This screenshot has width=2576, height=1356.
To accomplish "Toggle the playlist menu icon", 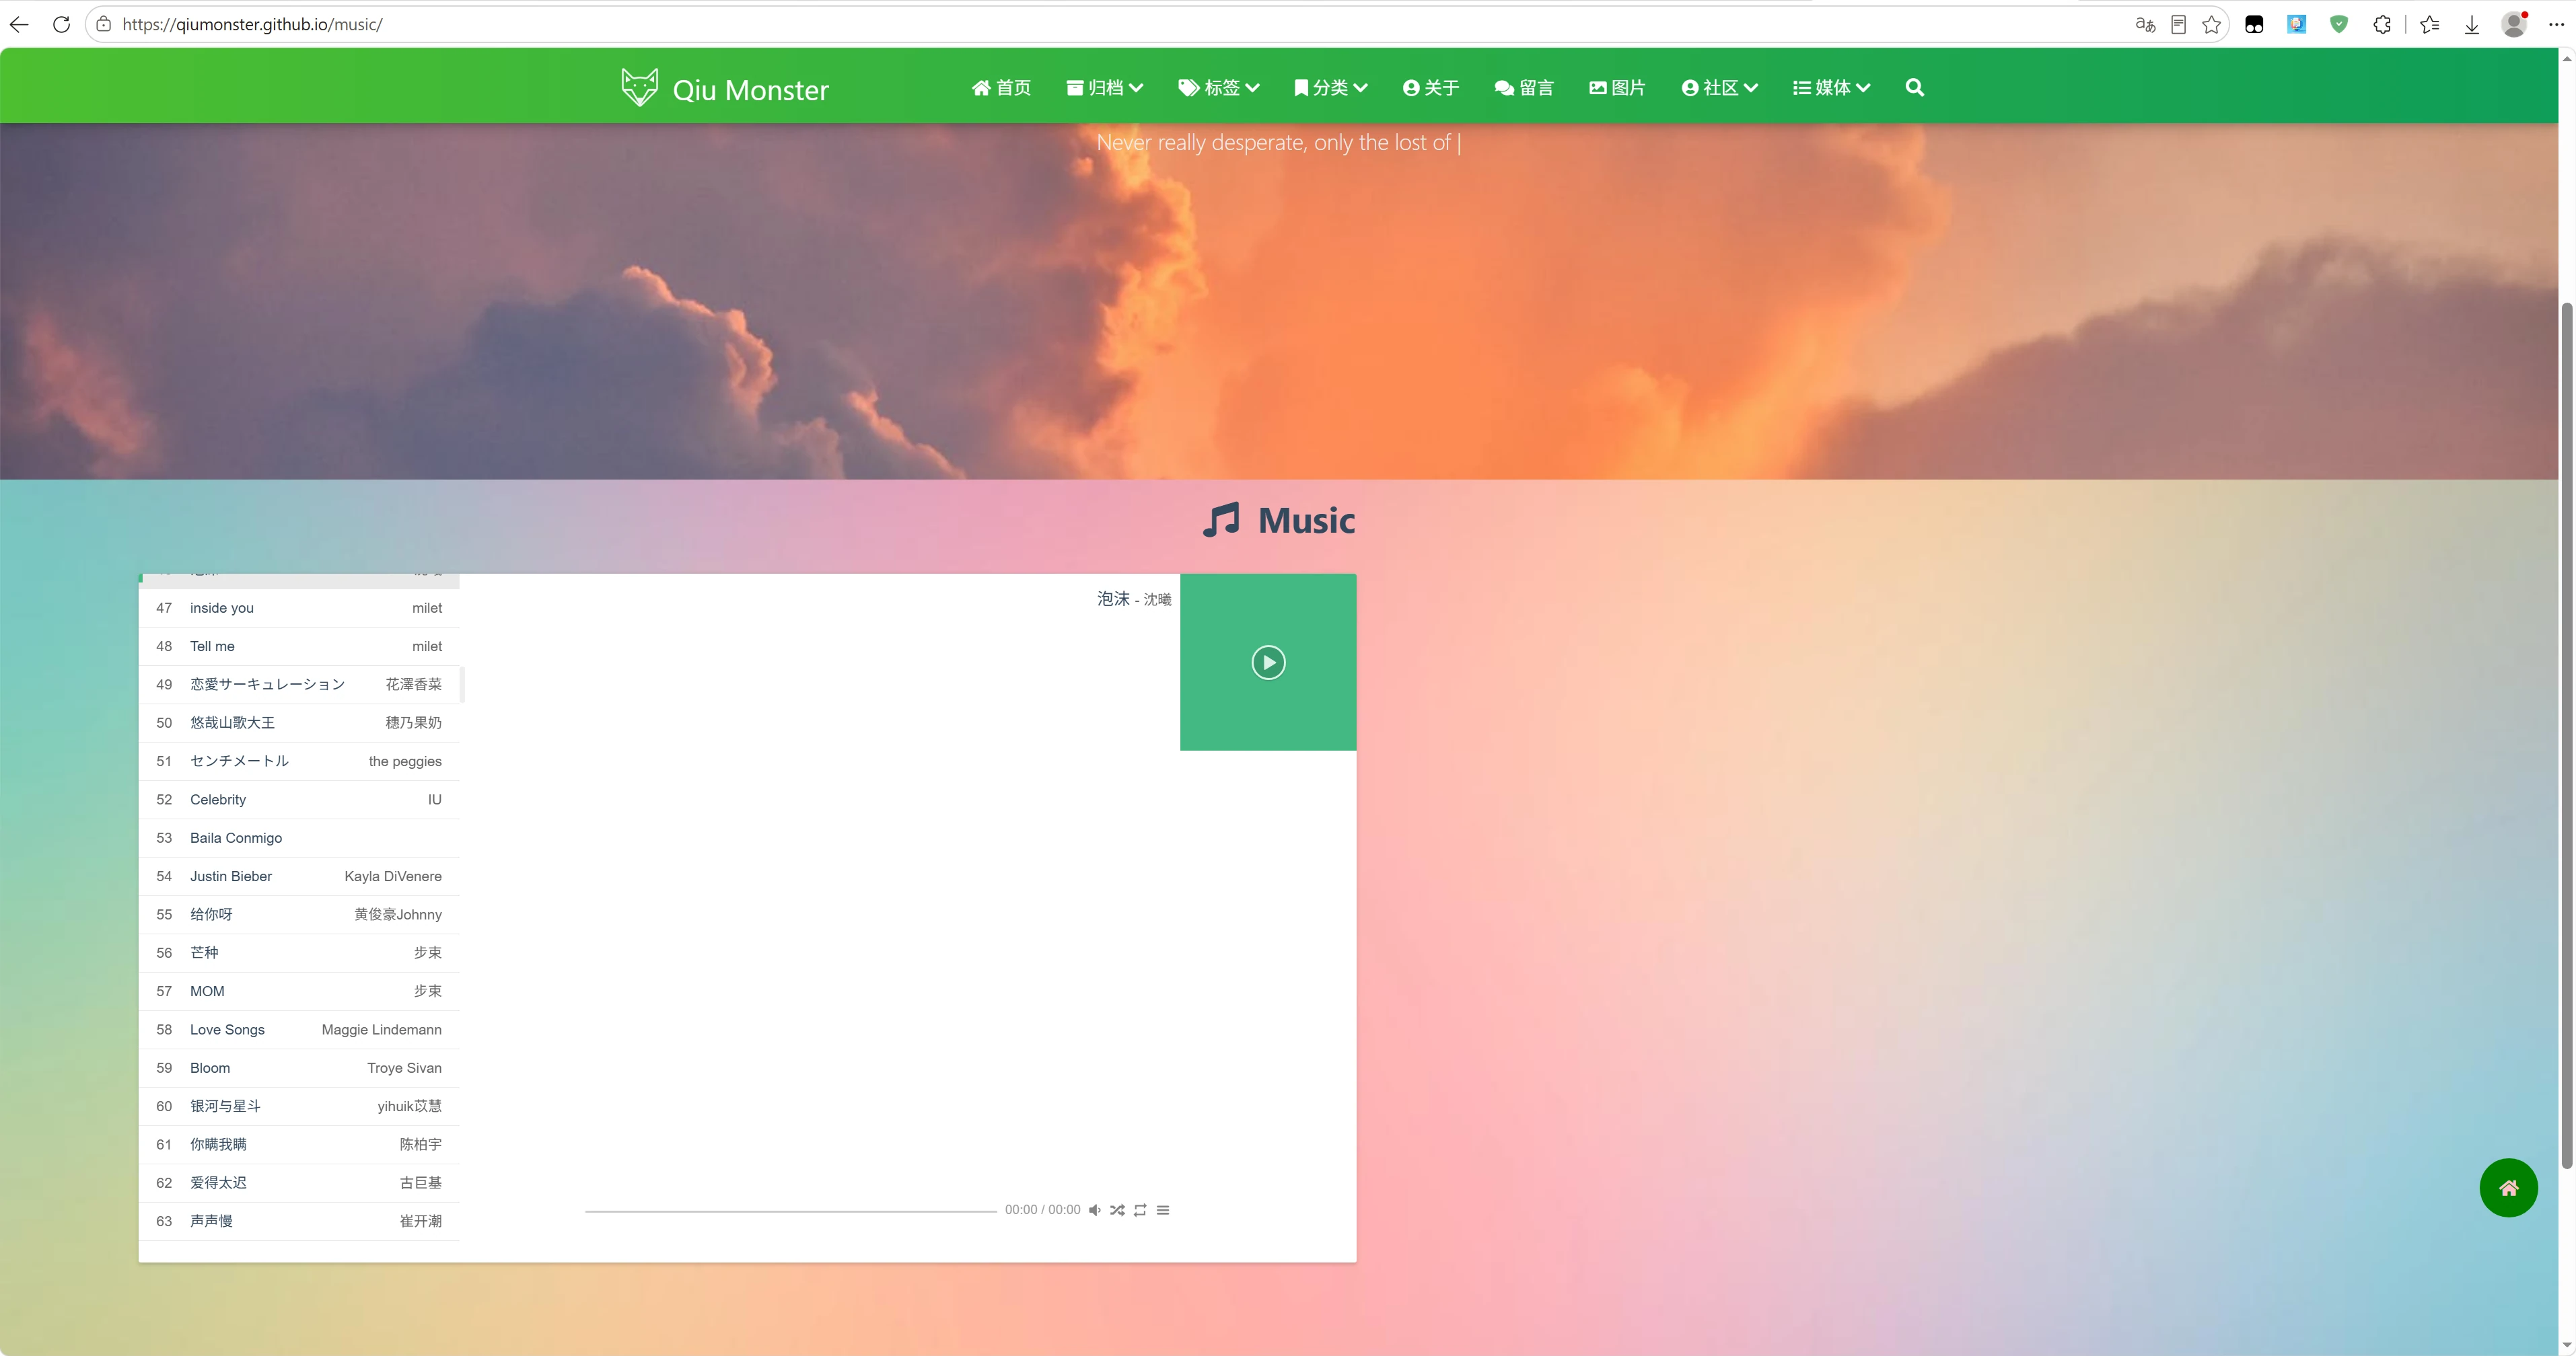I will coord(1163,1210).
